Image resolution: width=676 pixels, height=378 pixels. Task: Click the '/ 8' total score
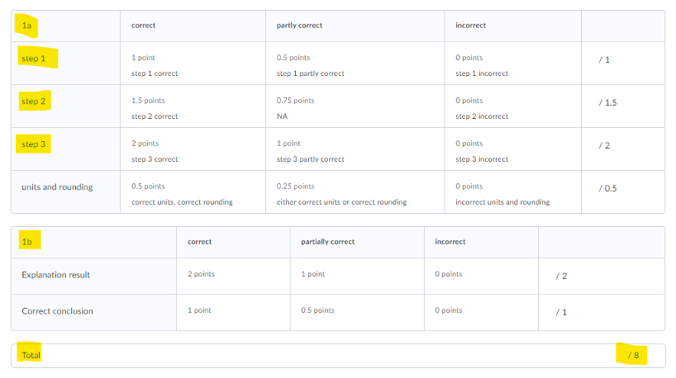click(x=633, y=355)
